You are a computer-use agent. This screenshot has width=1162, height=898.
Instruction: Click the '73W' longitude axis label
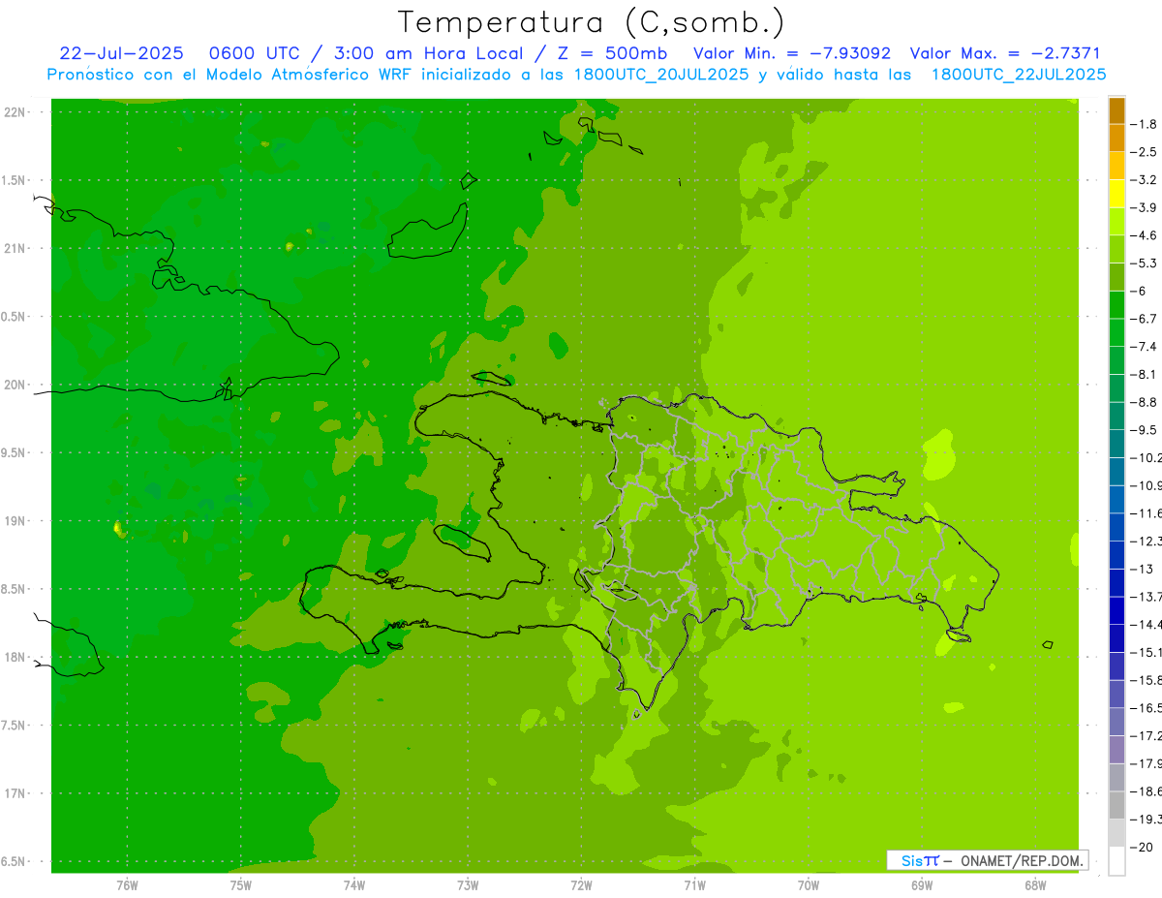[x=468, y=885]
